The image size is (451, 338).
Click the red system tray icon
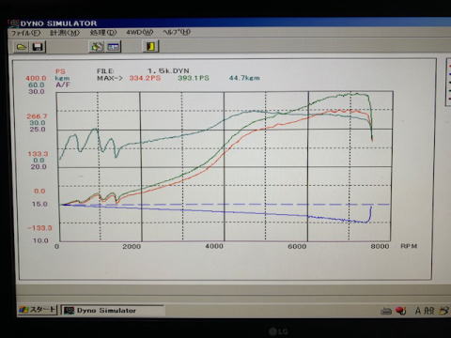pyautogui.click(x=400, y=311)
